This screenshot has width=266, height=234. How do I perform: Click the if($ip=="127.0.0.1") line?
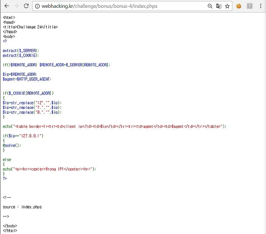tap(23, 136)
